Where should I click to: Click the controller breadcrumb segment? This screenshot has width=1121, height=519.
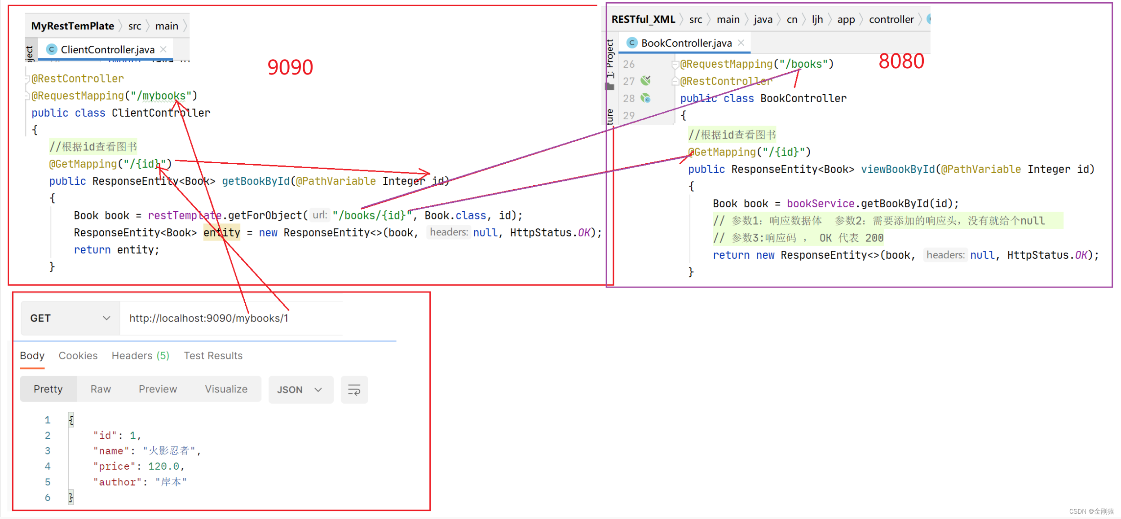click(x=891, y=19)
